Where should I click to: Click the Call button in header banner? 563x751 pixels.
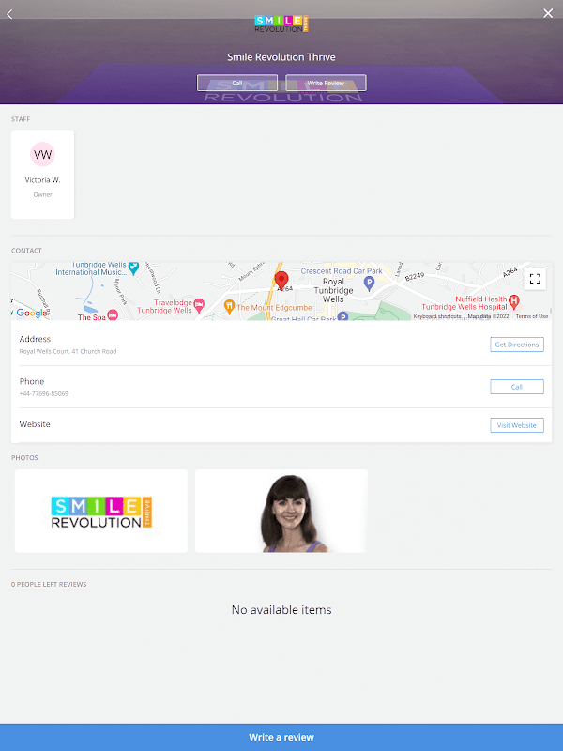click(x=237, y=83)
